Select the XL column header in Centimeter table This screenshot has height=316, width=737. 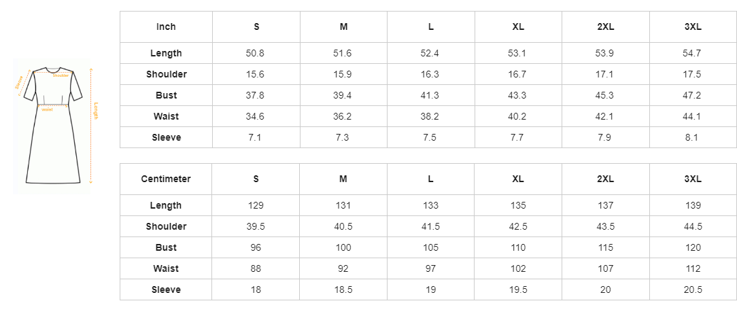(x=518, y=179)
